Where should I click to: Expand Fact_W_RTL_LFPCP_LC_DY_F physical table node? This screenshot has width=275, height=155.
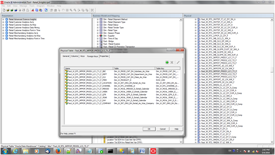click(196, 36)
